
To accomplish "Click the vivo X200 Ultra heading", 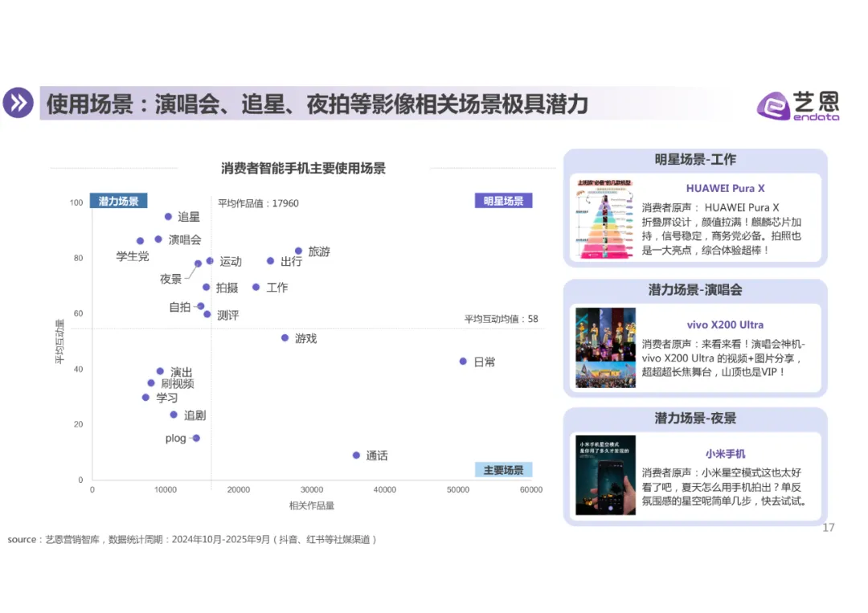I will [x=725, y=325].
